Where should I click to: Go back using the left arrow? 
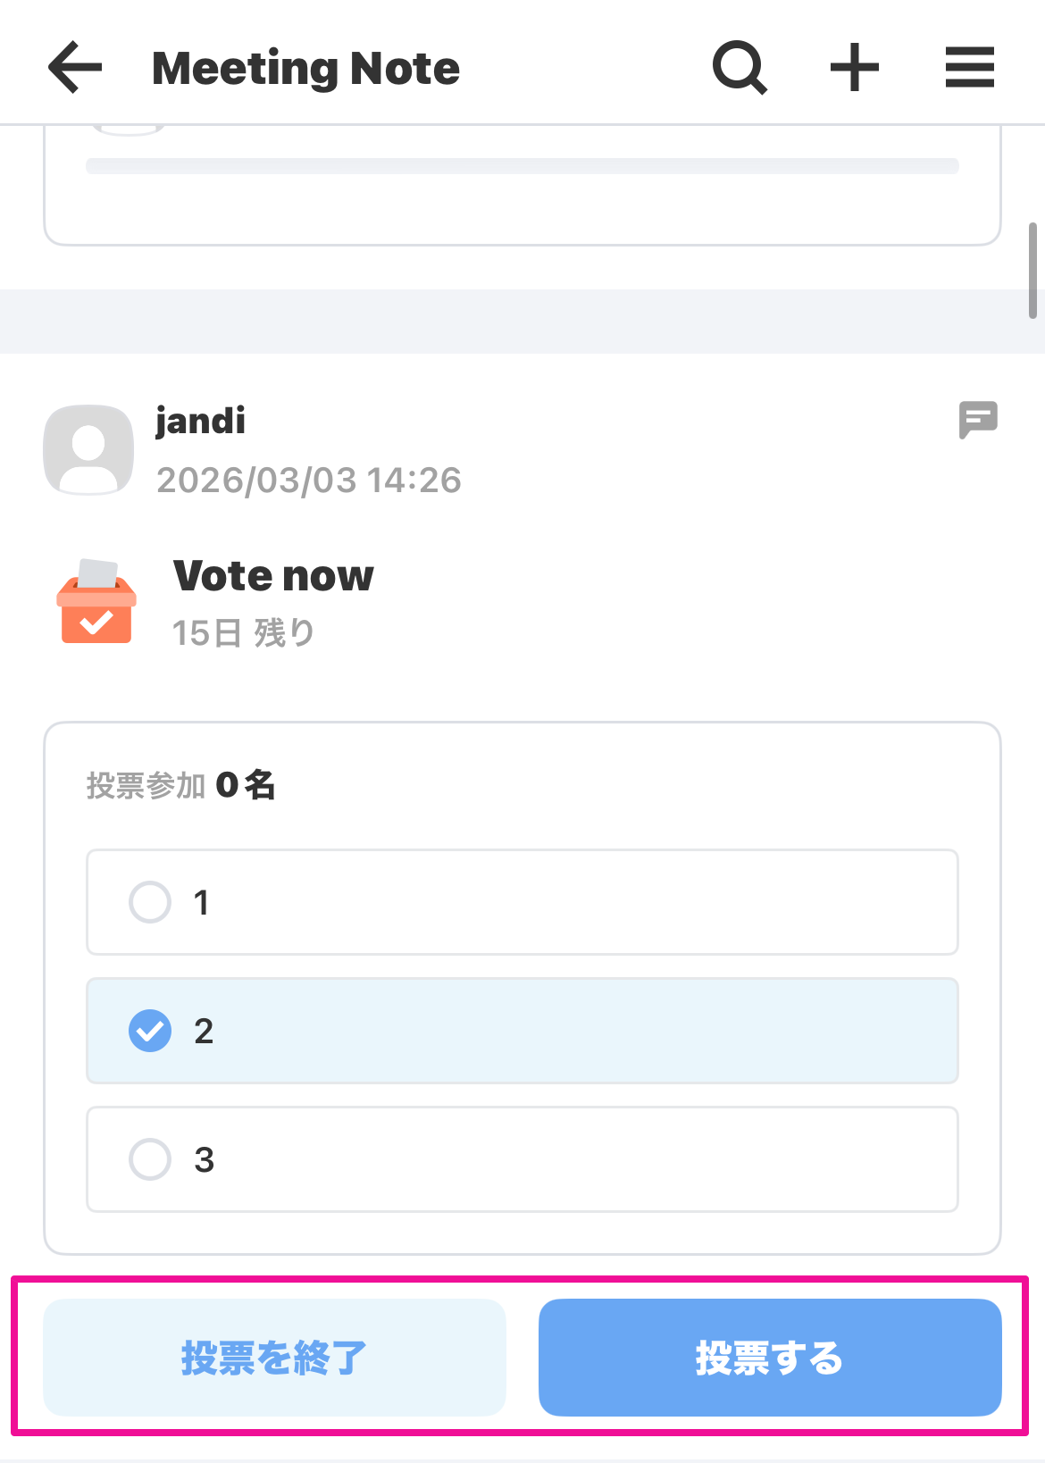pos(75,68)
